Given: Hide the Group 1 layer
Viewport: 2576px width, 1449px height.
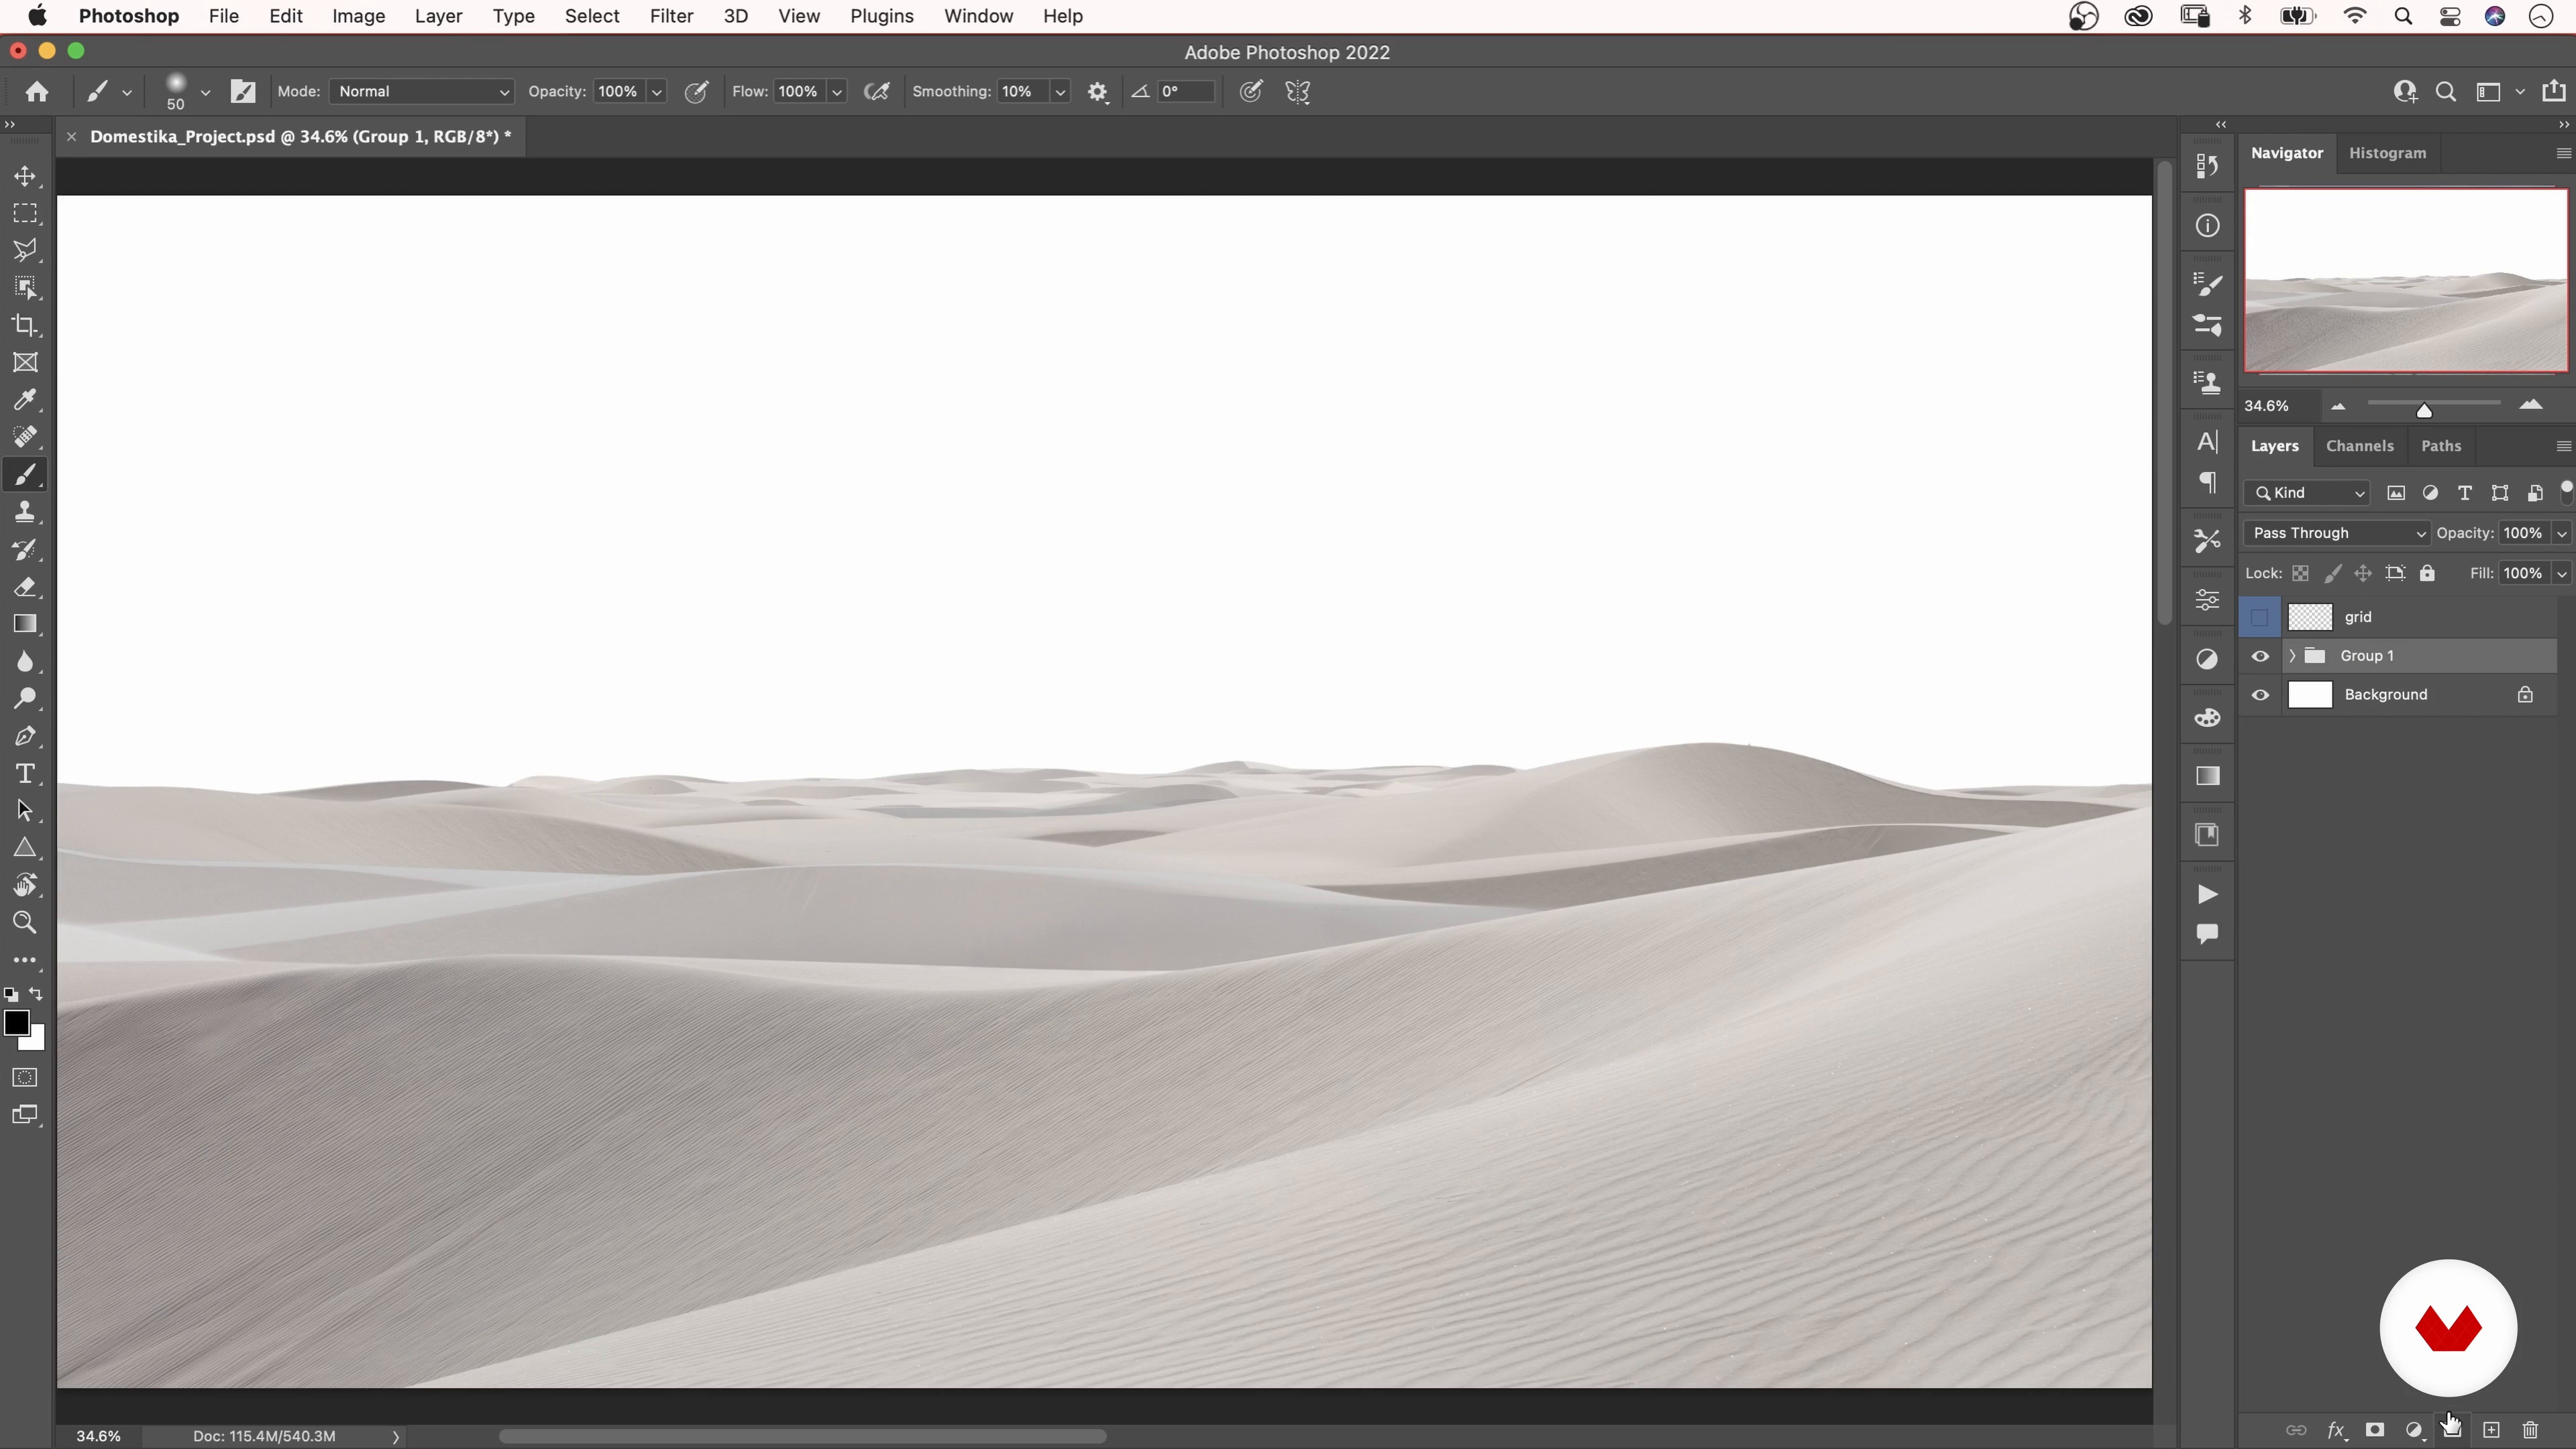Looking at the screenshot, I should coord(2259,656).
